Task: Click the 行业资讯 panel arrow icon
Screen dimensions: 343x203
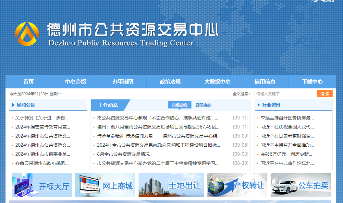Action: [258, 105]
